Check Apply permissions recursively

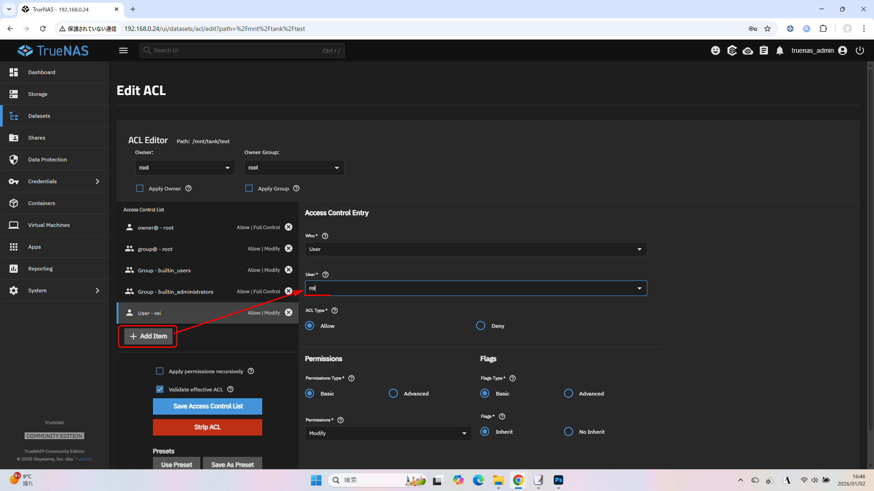[160, 371]
